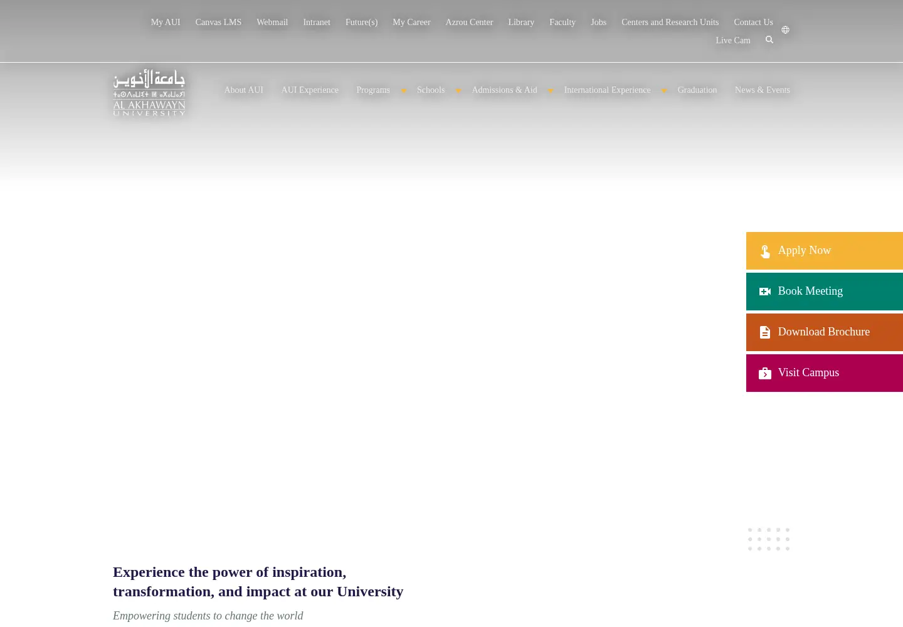The width and height of the screenshot is (903, 627).
Task: Click the Al Akhawayn University logo
Action: pyautogui.click(x=149, y=92)
